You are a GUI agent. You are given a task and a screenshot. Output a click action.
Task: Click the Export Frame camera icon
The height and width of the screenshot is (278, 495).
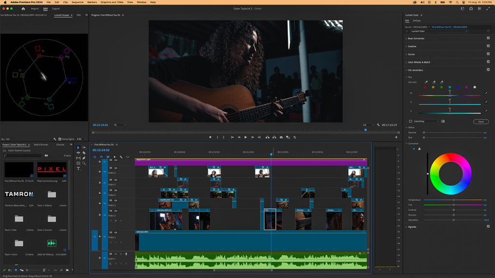pyautogui.click(x=281, y=137)
